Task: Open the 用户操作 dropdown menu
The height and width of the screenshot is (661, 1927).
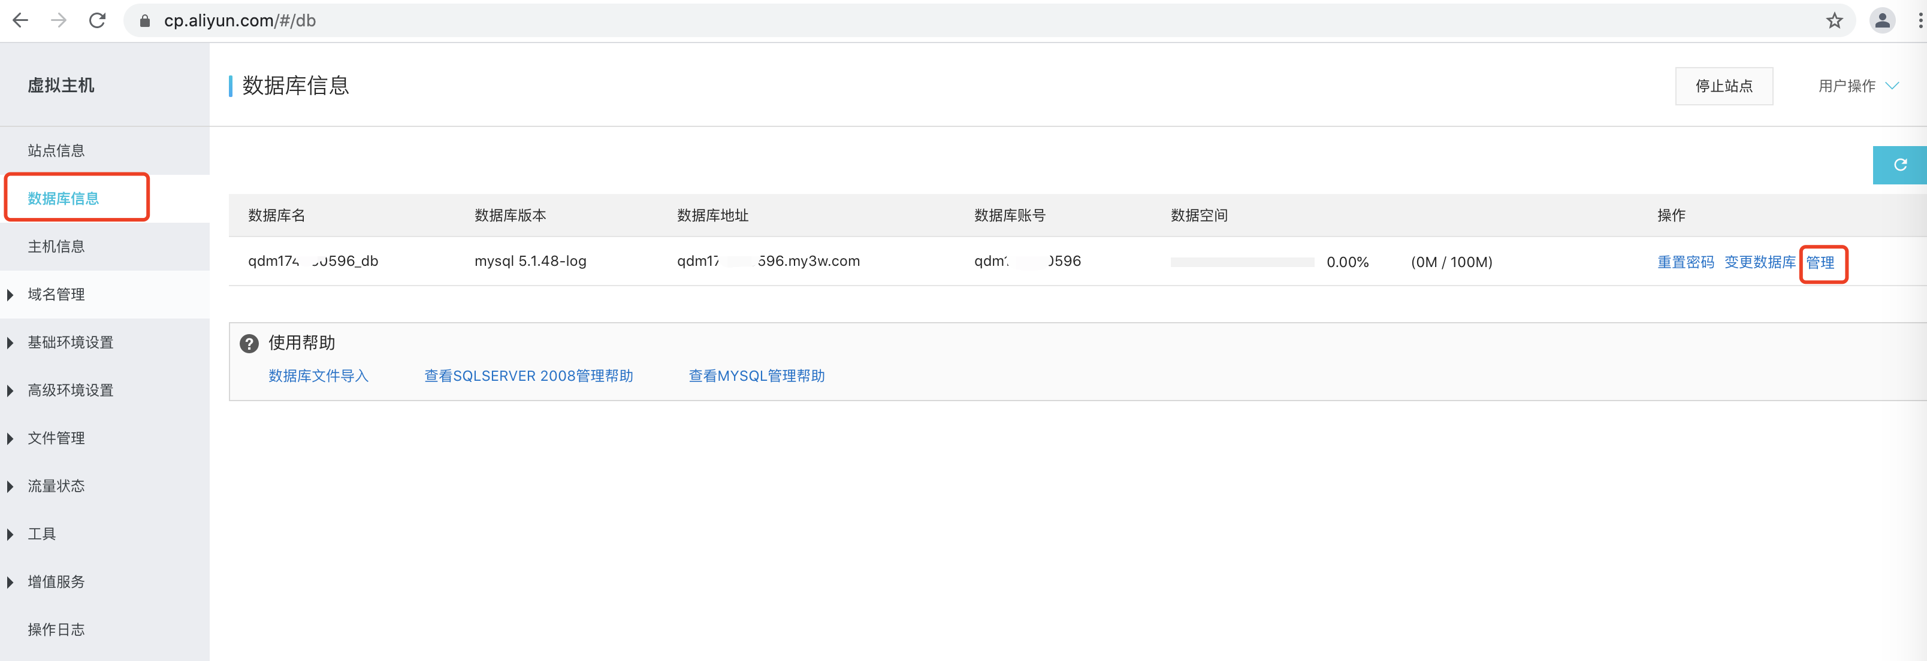Action: 1857,86
